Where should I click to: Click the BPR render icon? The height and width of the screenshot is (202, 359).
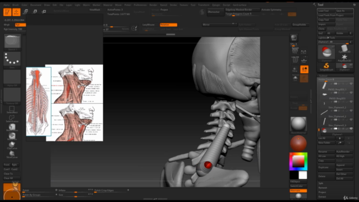(x=294, y=38)
